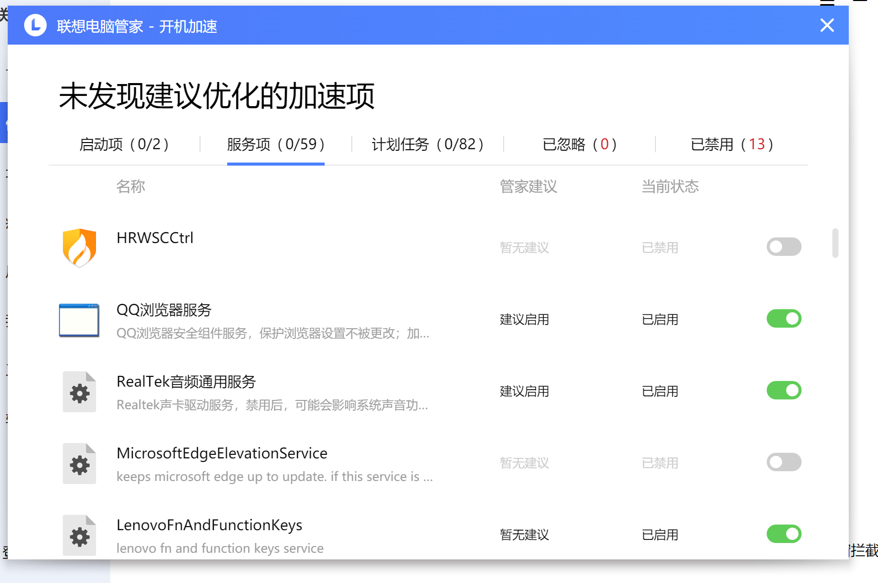Click the QQ浏览器服务 window icon
The image size is (878, 583).
coord(79,320)
